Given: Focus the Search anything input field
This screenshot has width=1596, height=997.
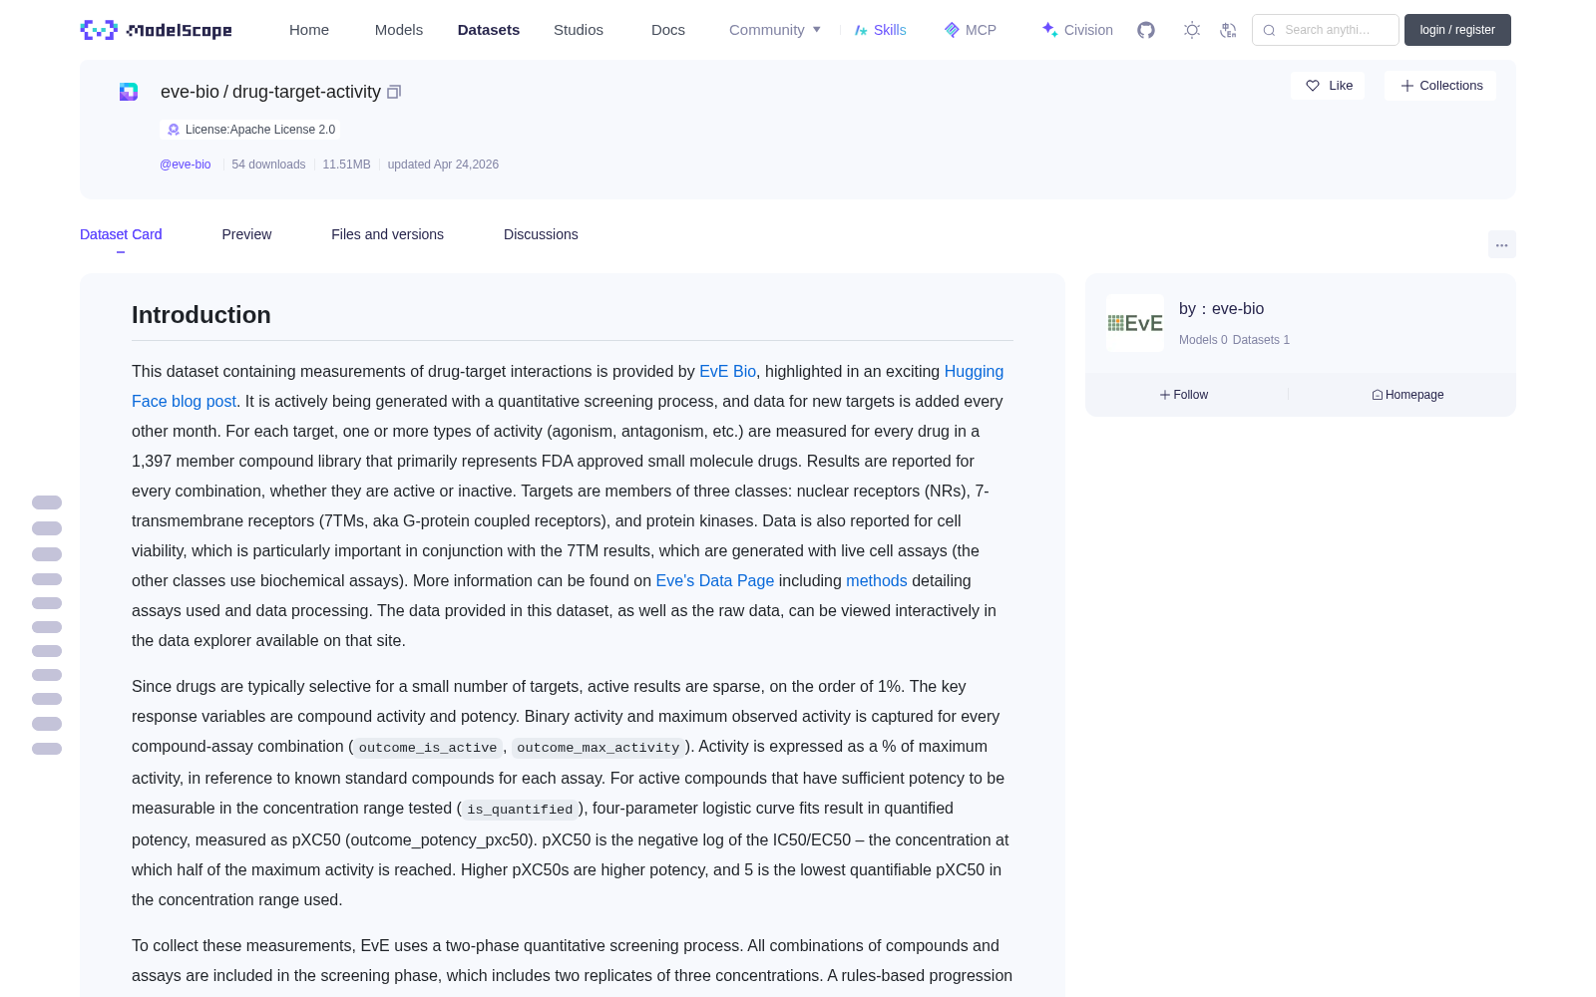Looking at the screenshot, I should (1326, 30).
